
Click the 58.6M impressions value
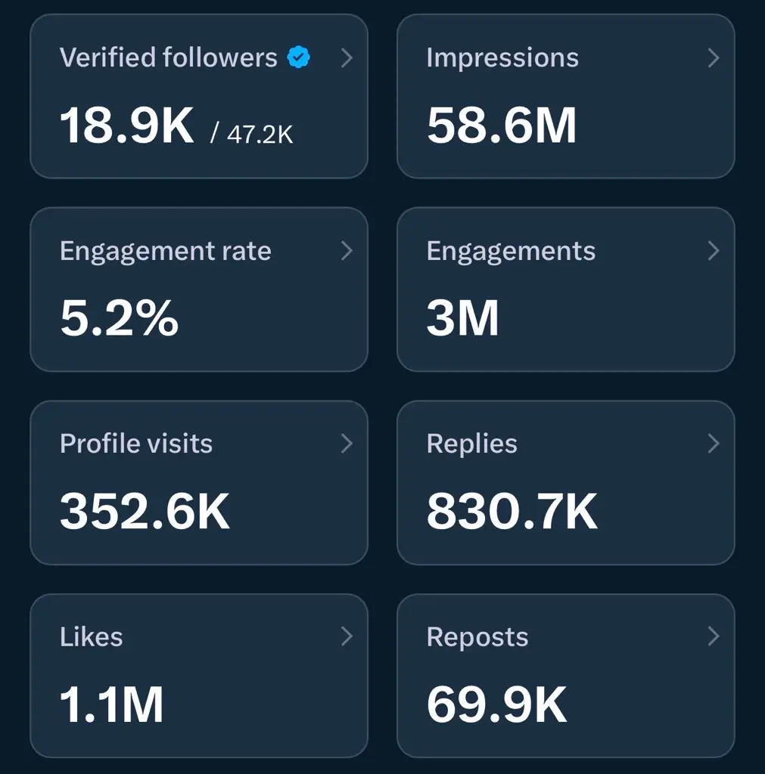click(x=502, y=126)
